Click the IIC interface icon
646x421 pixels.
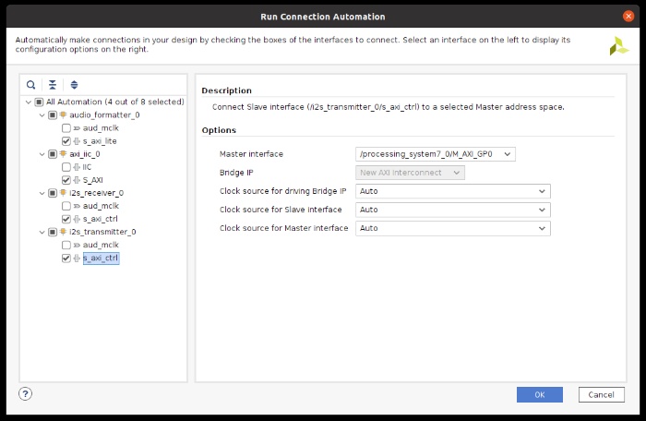77,167
